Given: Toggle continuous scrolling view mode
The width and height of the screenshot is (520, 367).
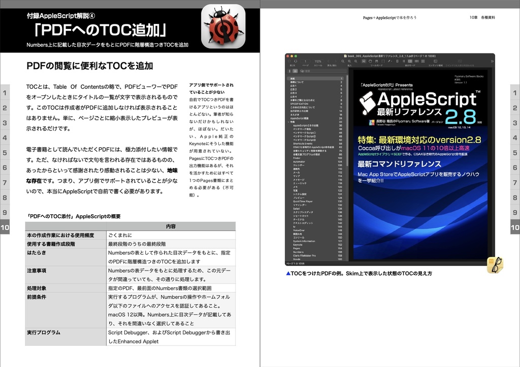Looking at the screenshot, I should point(404,61).
